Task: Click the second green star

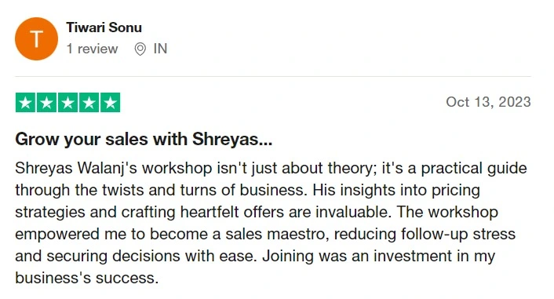Action: pyautogui.click(x=46, y=103)
